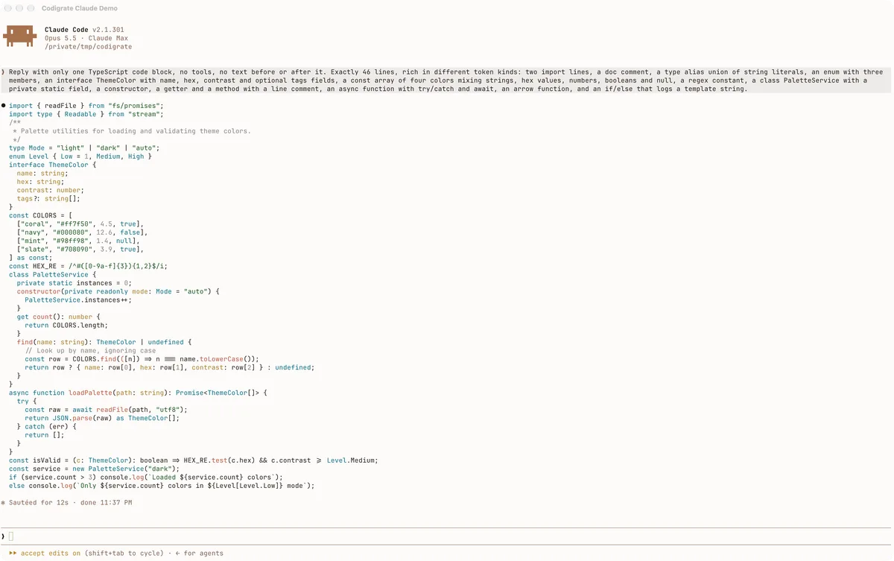The height and width of the screenshot is (561, 894).
Task: Click the 'interface ThemeColor {' line
Action: click(x=53, y=165)
